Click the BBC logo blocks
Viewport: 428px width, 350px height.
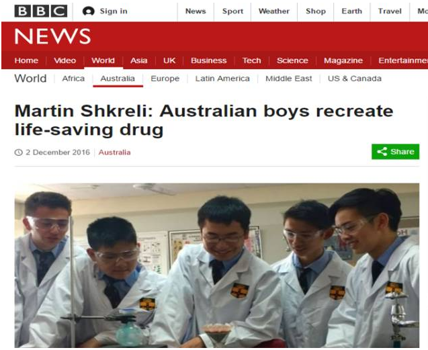[x=41, y=11]
